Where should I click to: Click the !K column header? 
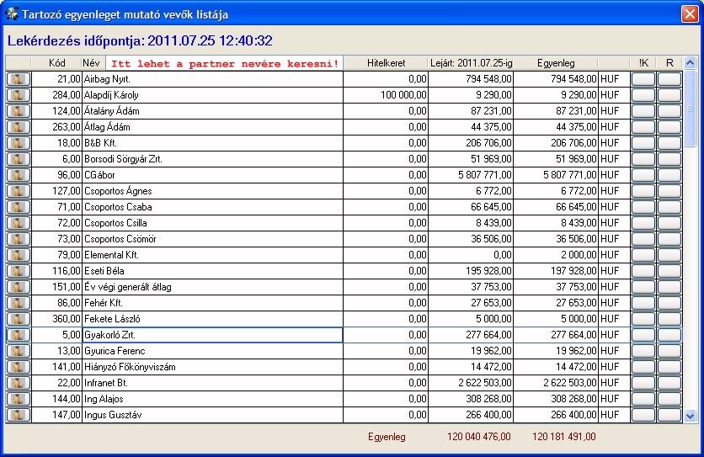pos(643,63)
